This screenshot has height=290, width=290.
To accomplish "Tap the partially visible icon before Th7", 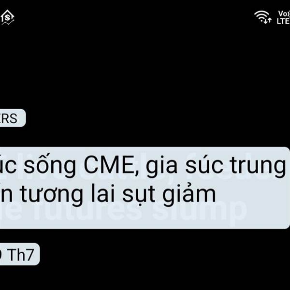I will 1,255.
